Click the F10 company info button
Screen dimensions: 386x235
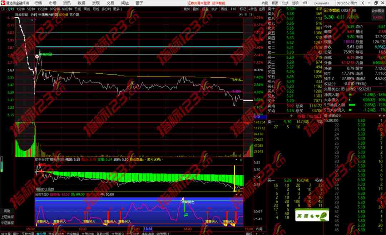pos(233,9)
